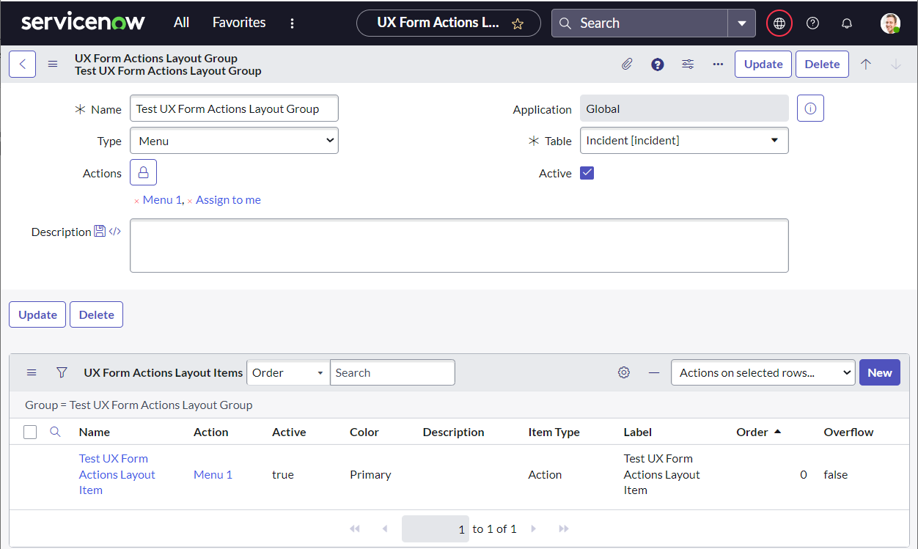Screen dimensions: 918x549
Task: Open contextual help via the question mark icon
Action: point(657,64)
